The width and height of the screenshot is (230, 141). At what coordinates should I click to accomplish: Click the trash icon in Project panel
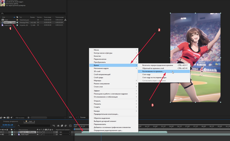point(28,117)
